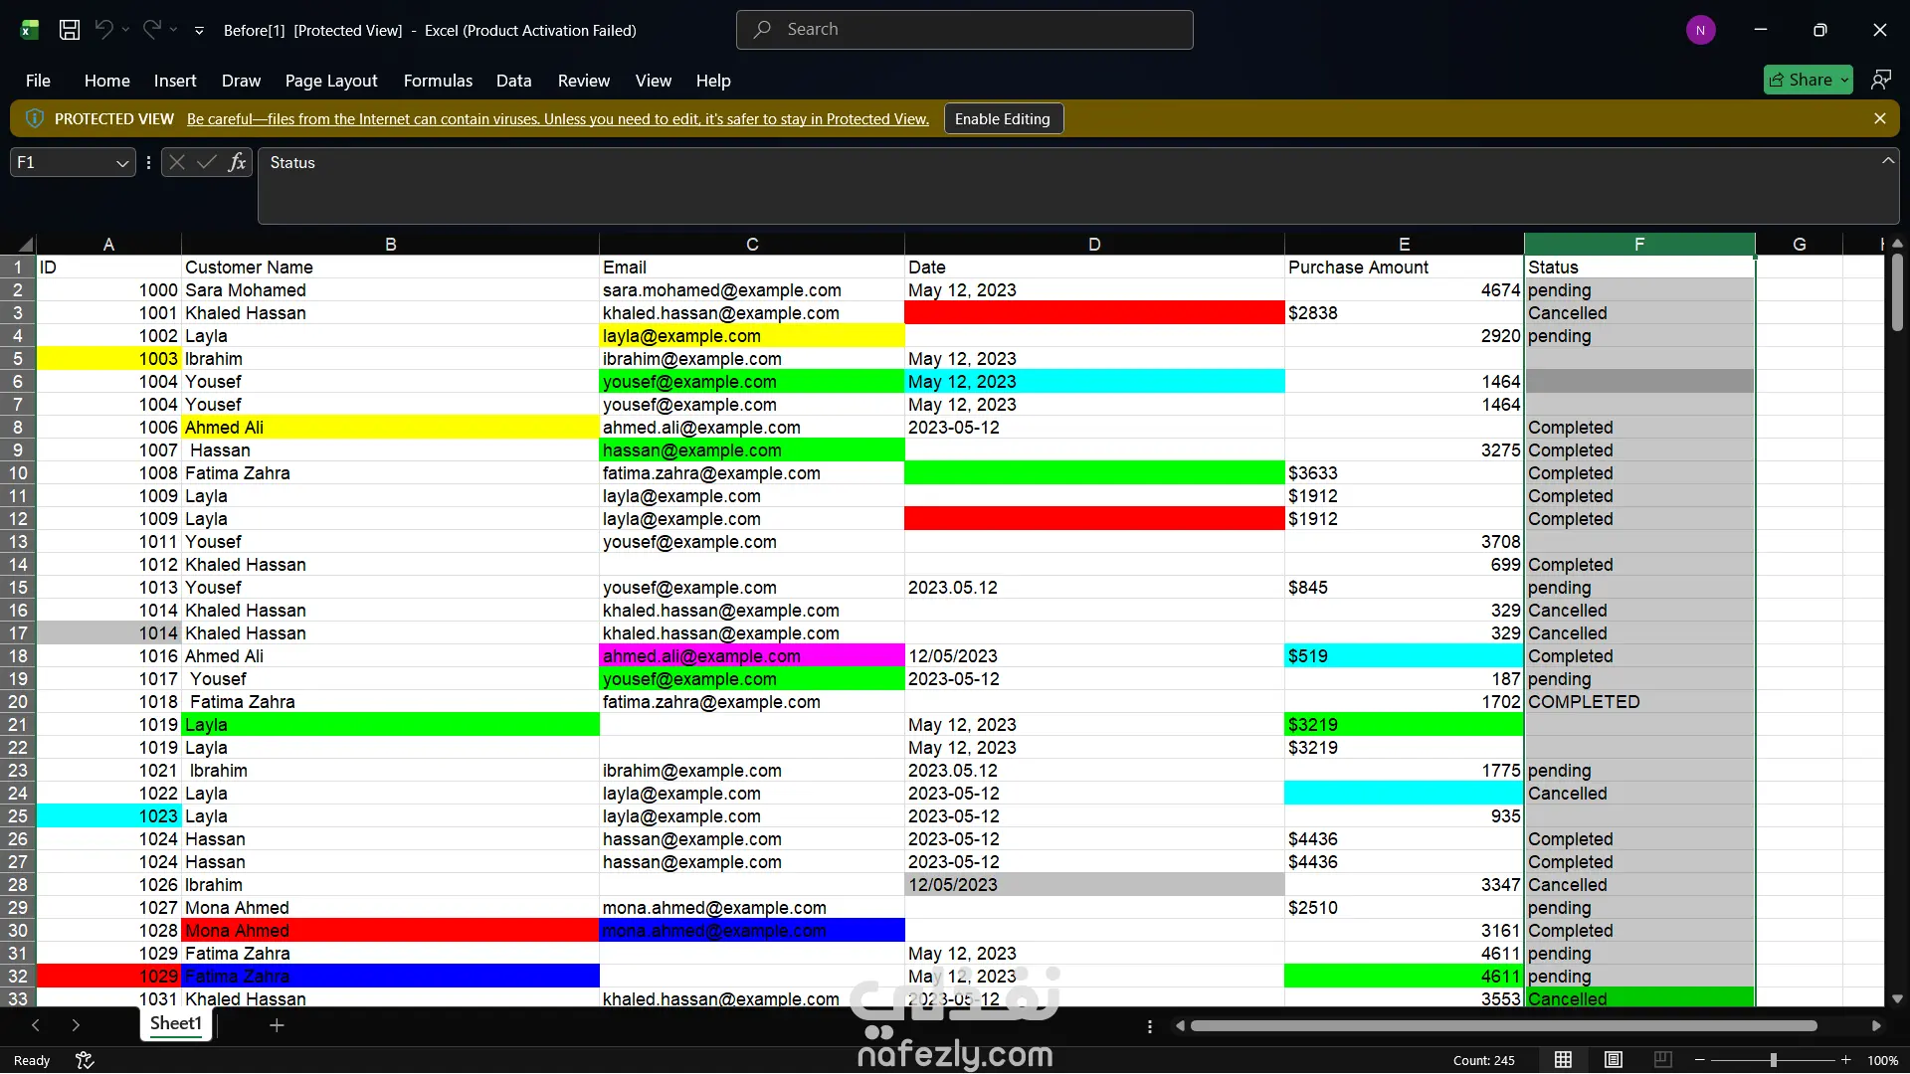
Task: Click the user account avatar N
Action: pyautogui.click(x=1700, y=30)
